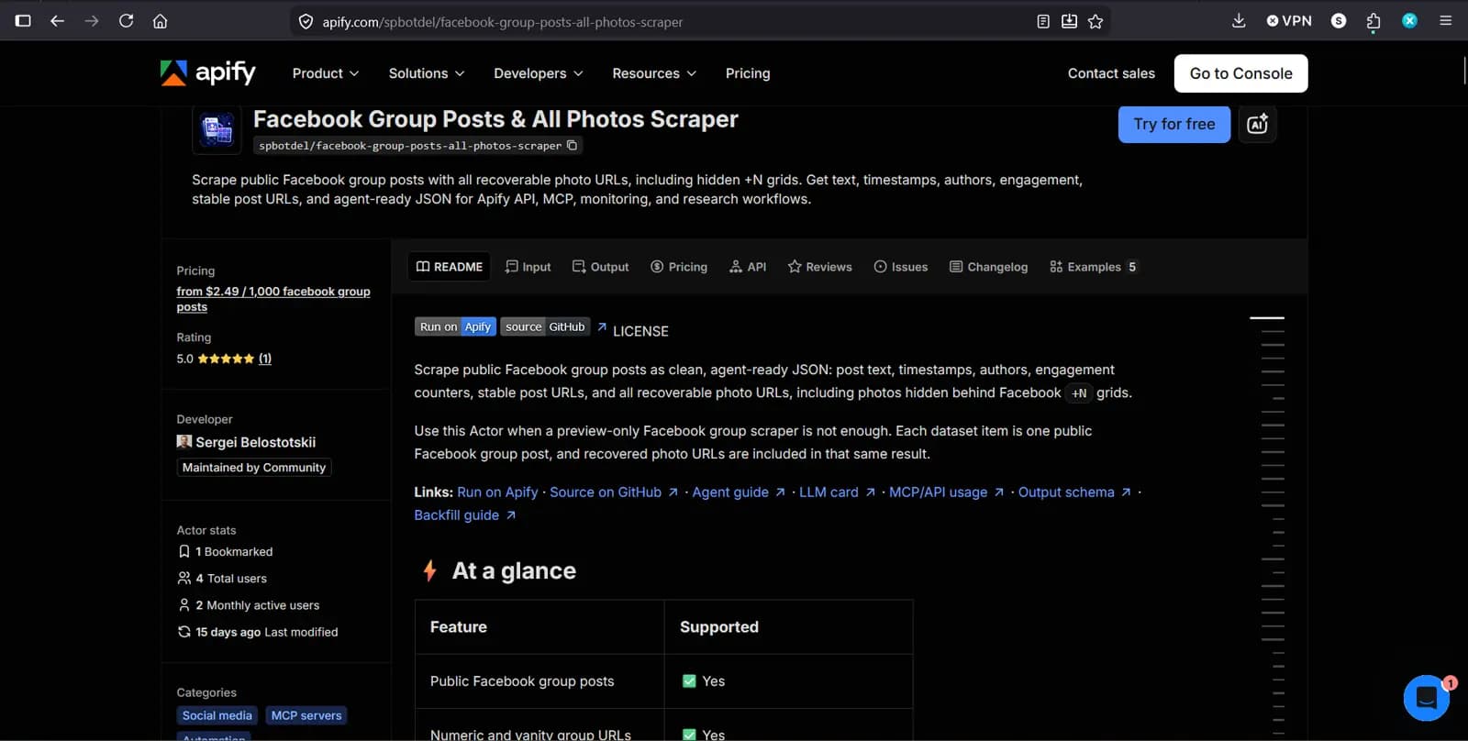Open the from $2.49 pricing link
Screen dimensions: 1468x741
(273, 298)
